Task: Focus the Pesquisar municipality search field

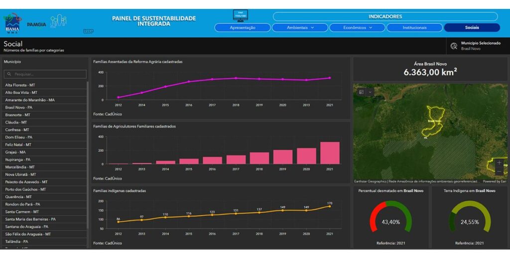Action: pyautogui.click(x=45, y=74)
